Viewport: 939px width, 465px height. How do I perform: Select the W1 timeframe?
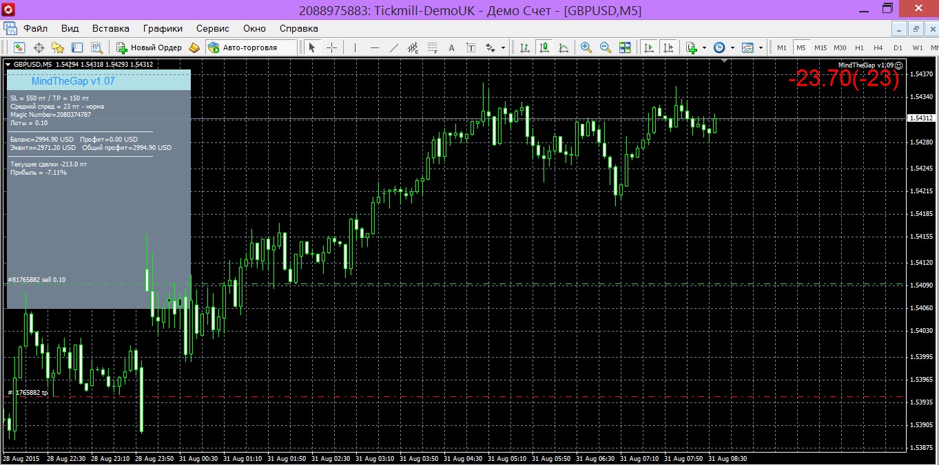click(918, 47)
